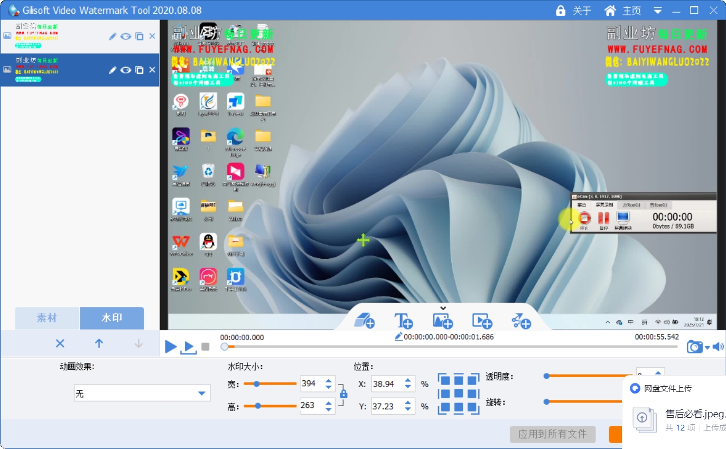726x449 pixels.
Task: Add an animated path watermark
Action: pyautogui.click(x=521, y=321)
